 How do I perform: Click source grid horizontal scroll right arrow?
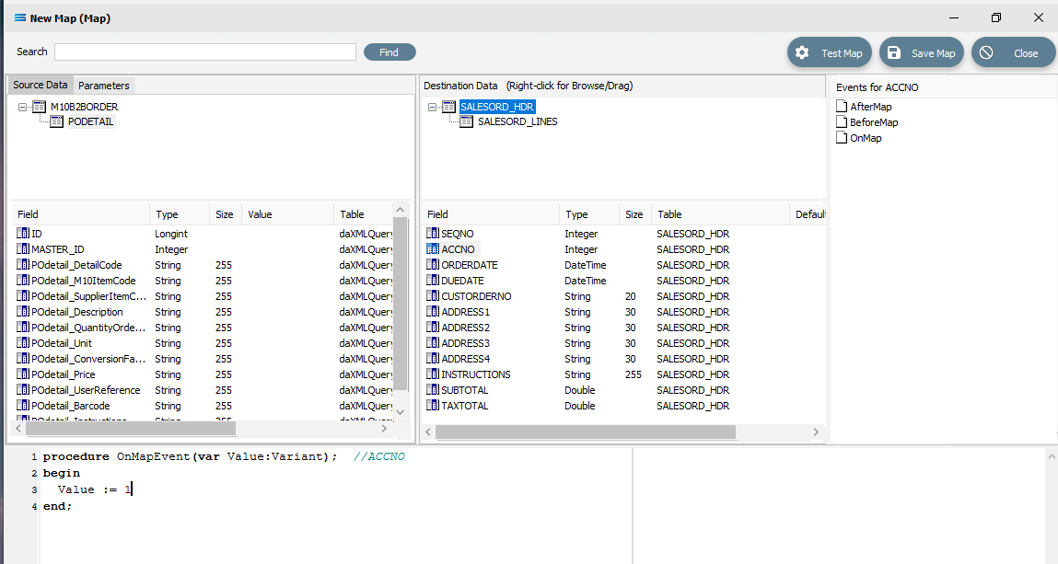point(384,428)
